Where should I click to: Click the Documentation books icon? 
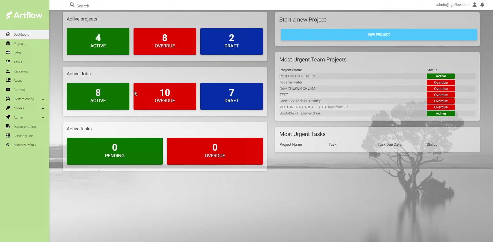(x=8, y=127)
